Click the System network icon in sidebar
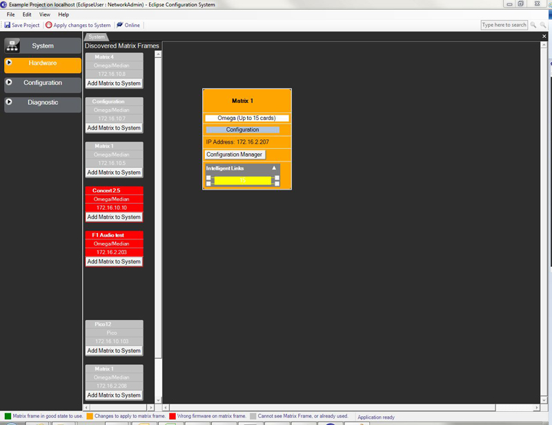Viewport: 552px width, 425px height. pyautogui.click(x=12, y=46)
